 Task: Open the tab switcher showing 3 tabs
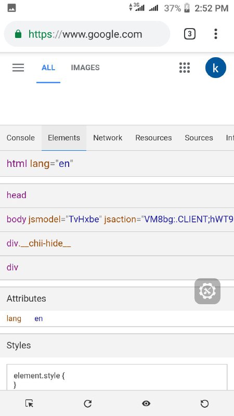190,34
